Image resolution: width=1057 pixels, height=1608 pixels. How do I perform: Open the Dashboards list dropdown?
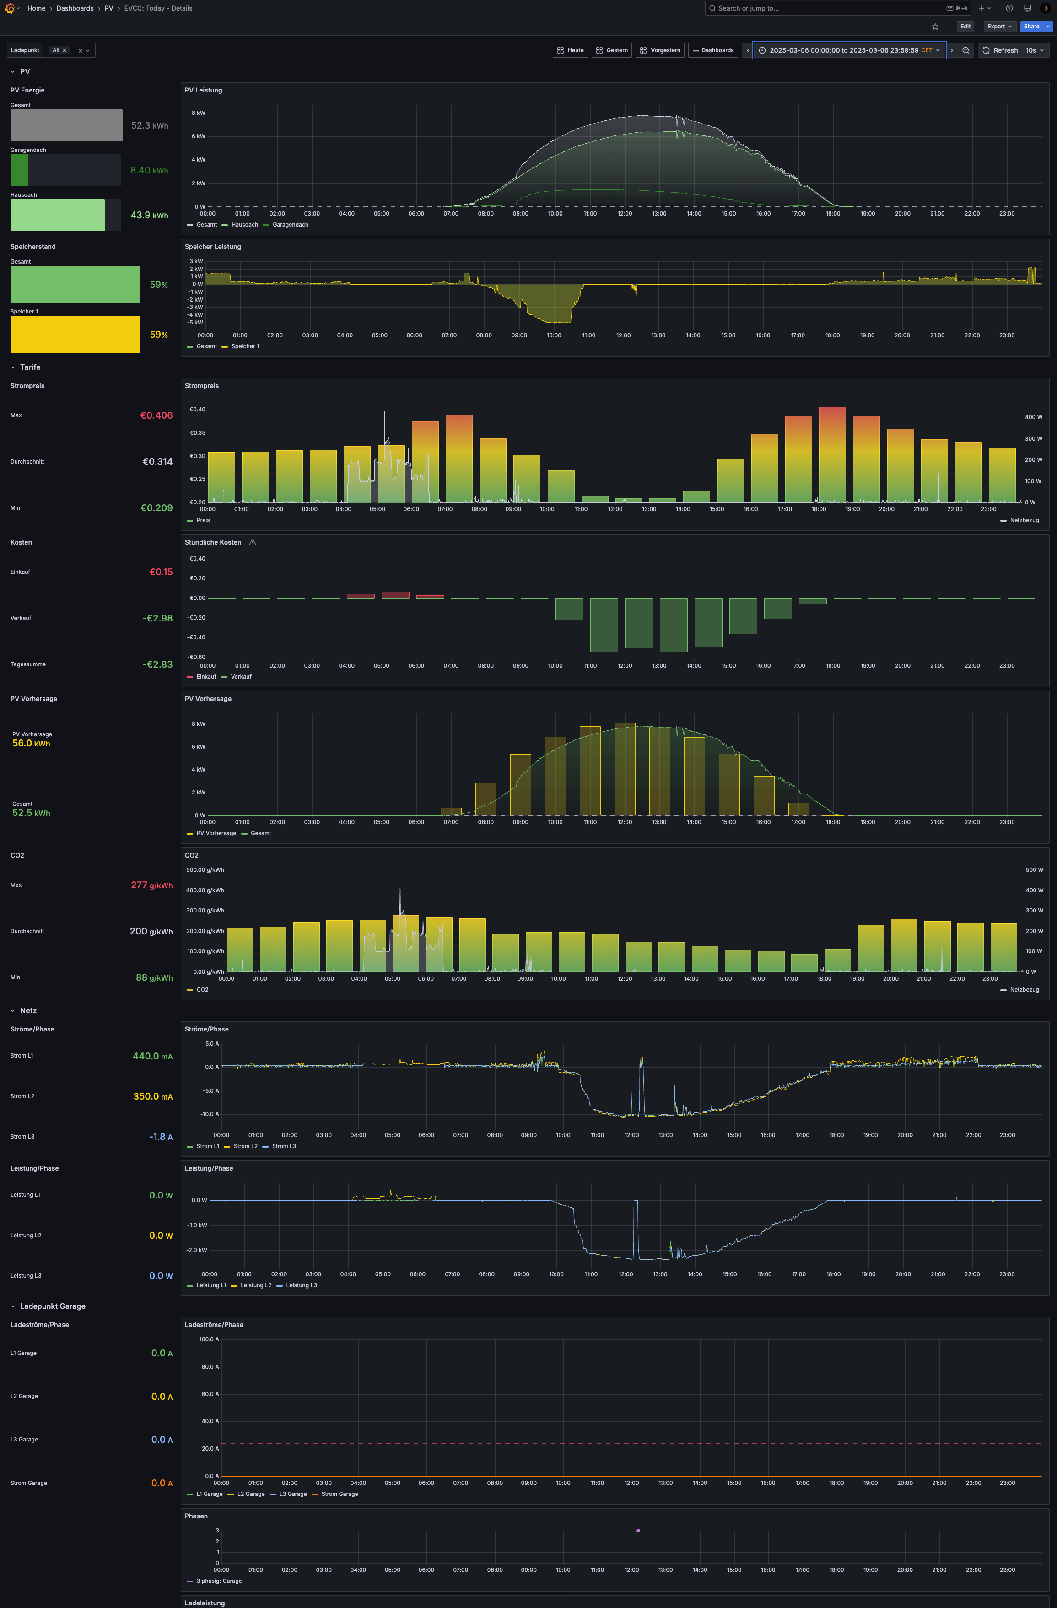click(x=712, y=50)
